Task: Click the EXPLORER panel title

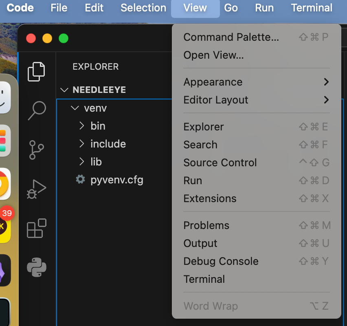Action: pyautogui.click(x=96, y=67)
